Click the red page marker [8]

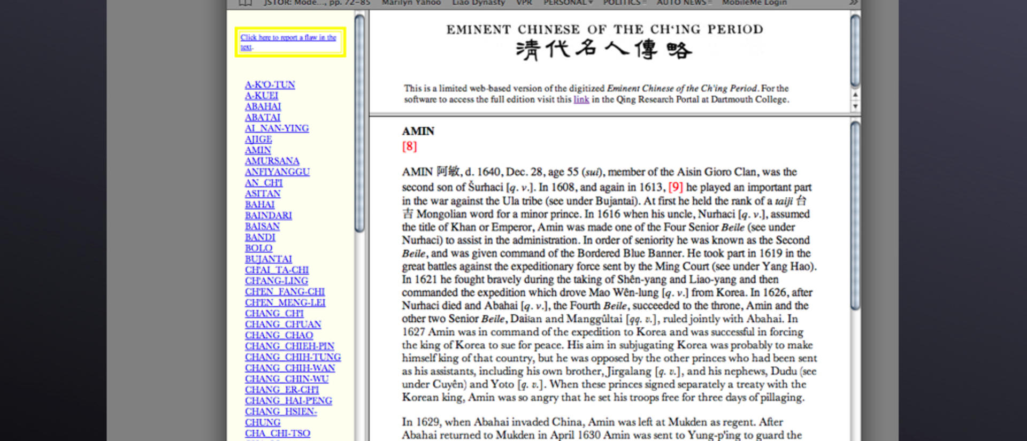pyautogui.click(x=409, y=146)
